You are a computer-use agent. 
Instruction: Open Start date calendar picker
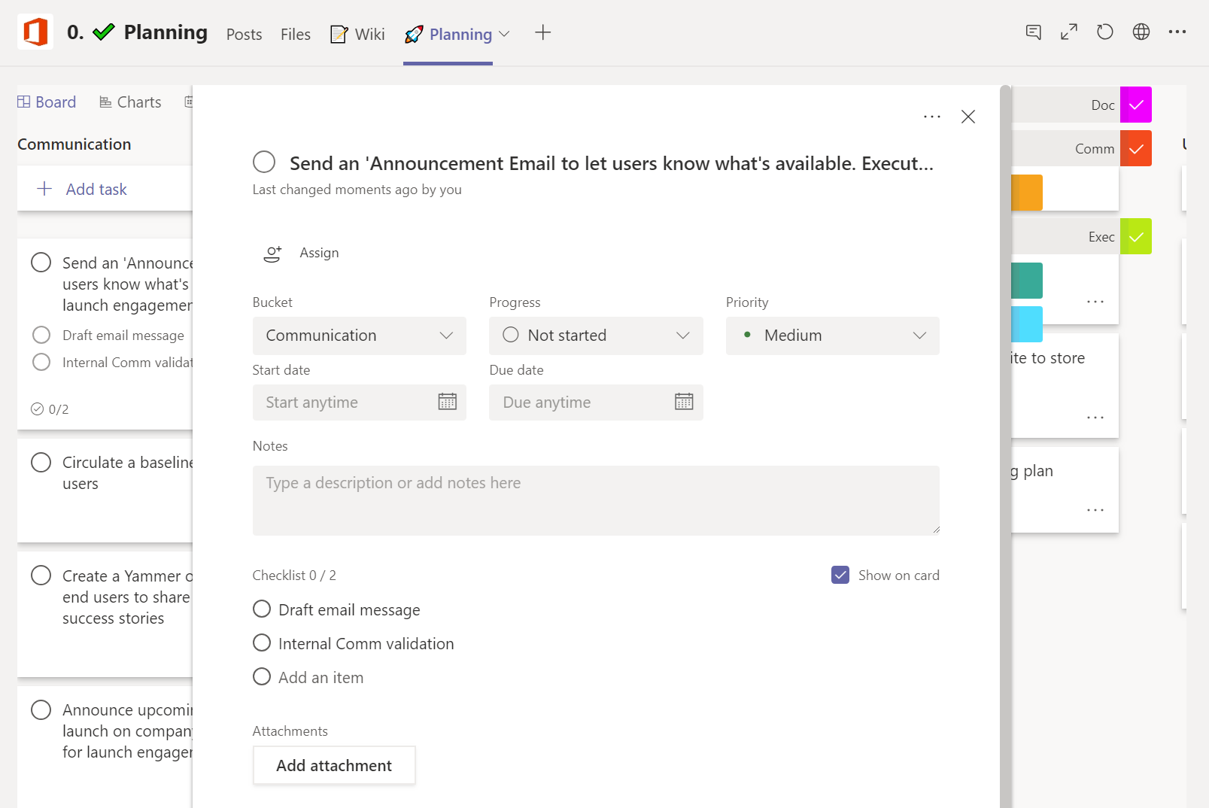tap(447, 402)
